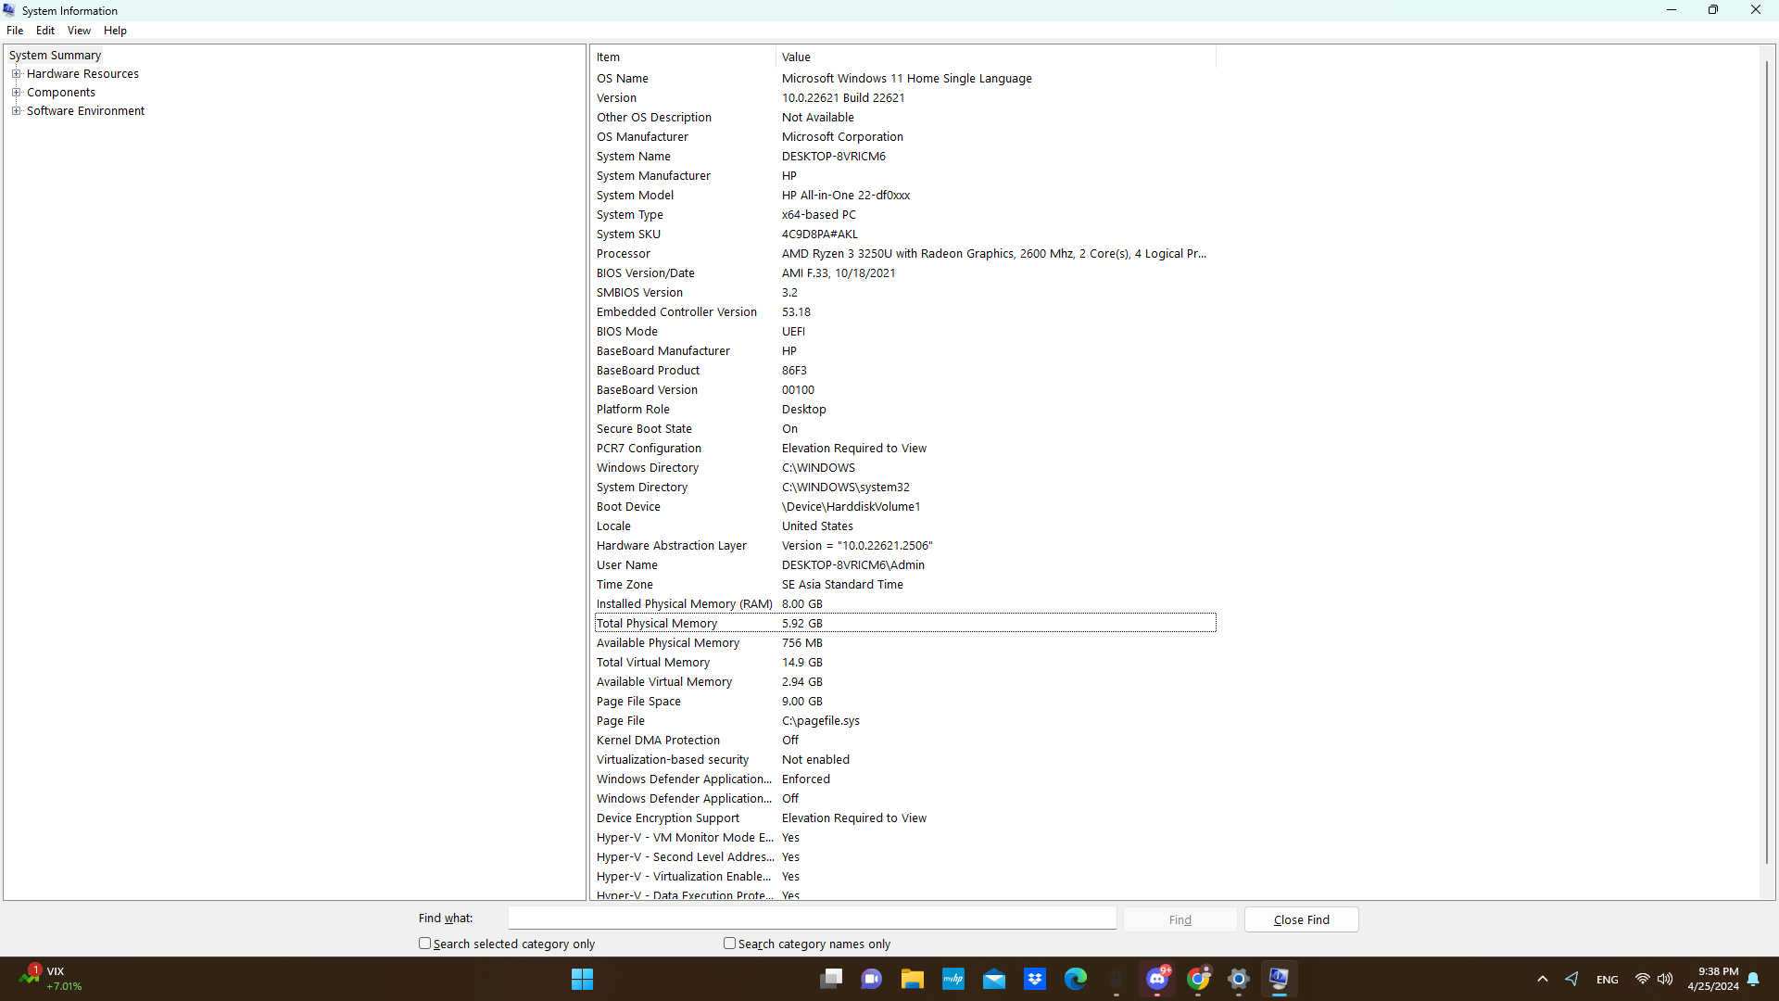This screenshot has height=1001, width=1779.
Task: Click the details pane vertical scrollbar
Action: pyautogui.click(x=1767, y=463)
